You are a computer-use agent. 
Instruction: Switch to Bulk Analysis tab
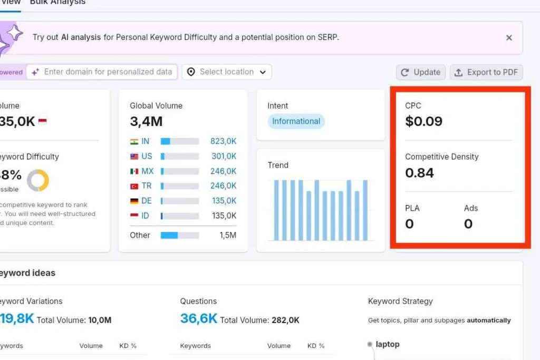point(57,3)
